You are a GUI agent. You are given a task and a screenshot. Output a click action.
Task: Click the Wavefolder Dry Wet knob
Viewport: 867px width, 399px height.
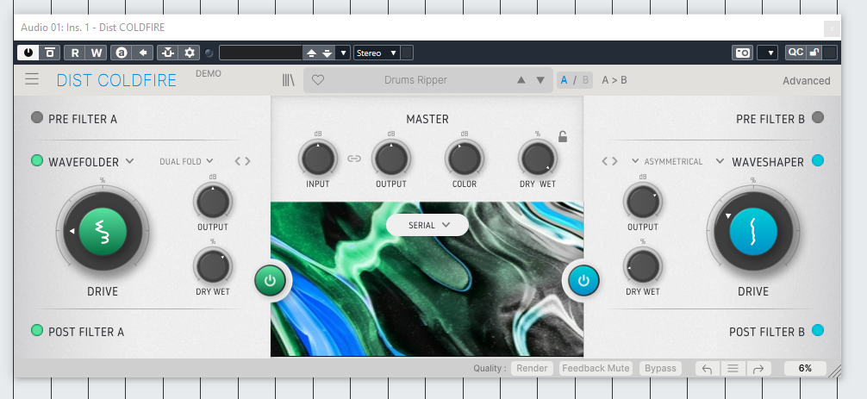click(x=213, y=267)
